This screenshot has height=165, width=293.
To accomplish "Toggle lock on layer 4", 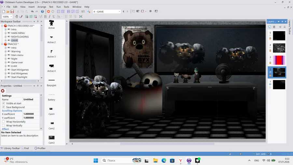I will coord(270,51).
